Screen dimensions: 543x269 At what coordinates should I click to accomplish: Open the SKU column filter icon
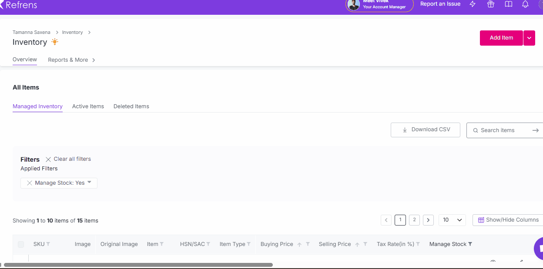click(x=48, y=244)
